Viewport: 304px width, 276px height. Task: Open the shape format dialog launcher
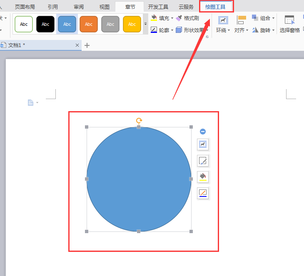(207, 37)
